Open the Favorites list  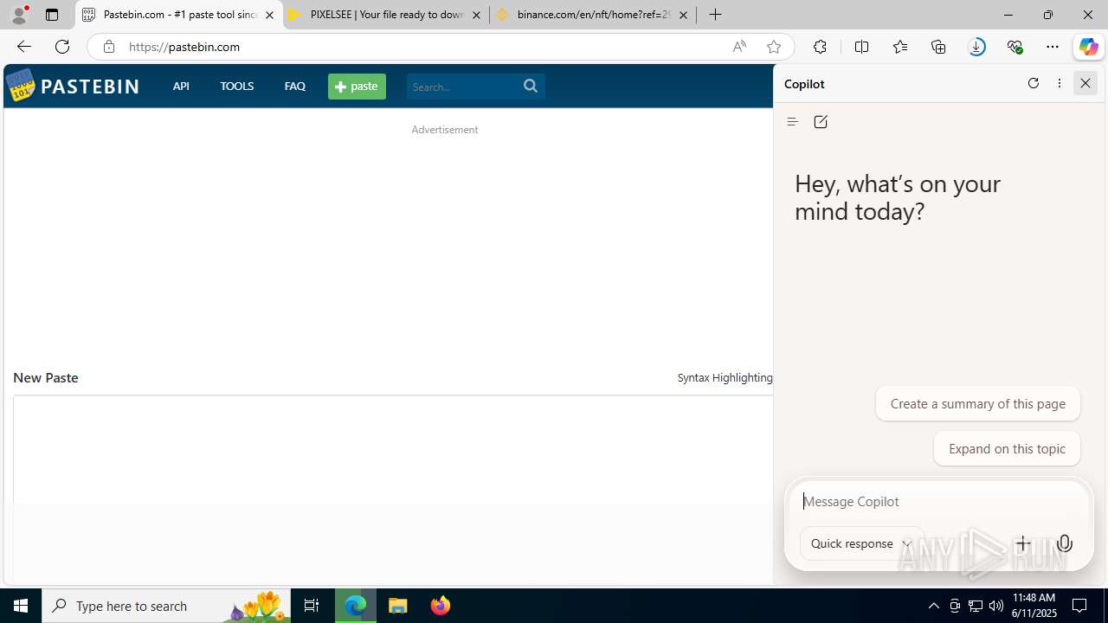coord(900,47)
